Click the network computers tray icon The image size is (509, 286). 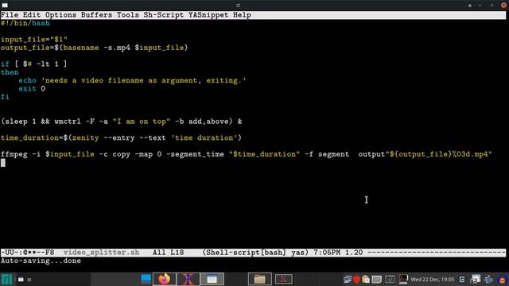click(x=348, y=279)
